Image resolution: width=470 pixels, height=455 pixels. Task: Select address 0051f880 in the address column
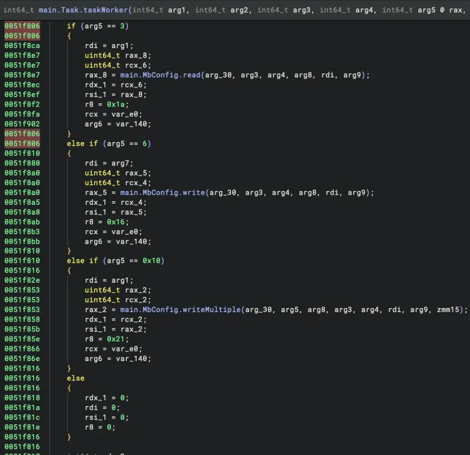pos(22,163)
